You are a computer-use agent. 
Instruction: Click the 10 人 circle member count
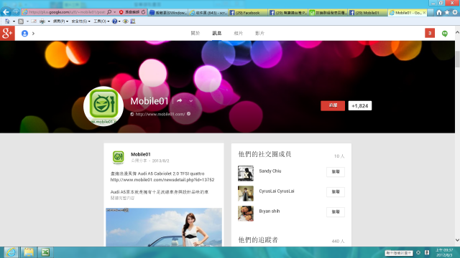[339, 156]
